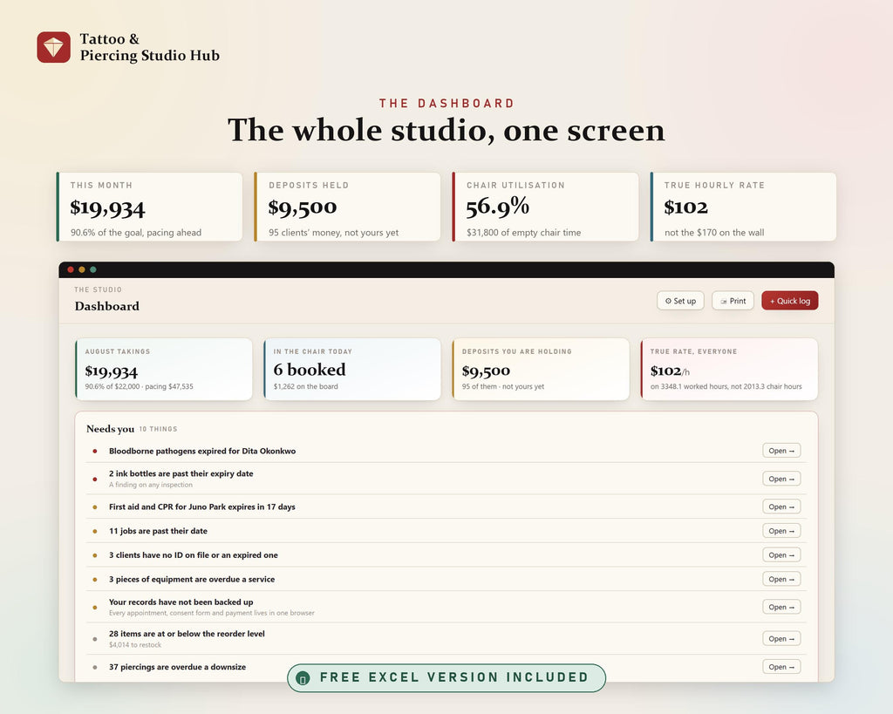893x714 pixels.
Task: Click '3 clients have no ID on file' text
Action: click(194, 555)
